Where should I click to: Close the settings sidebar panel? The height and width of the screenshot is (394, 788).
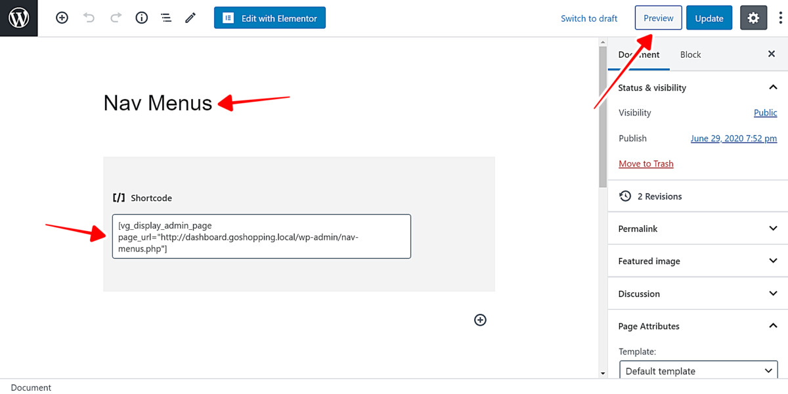tap(772, 55)
